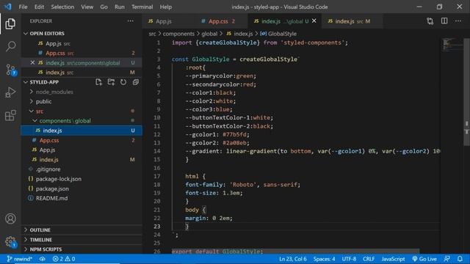Open the Selection menu

(62, 7)
